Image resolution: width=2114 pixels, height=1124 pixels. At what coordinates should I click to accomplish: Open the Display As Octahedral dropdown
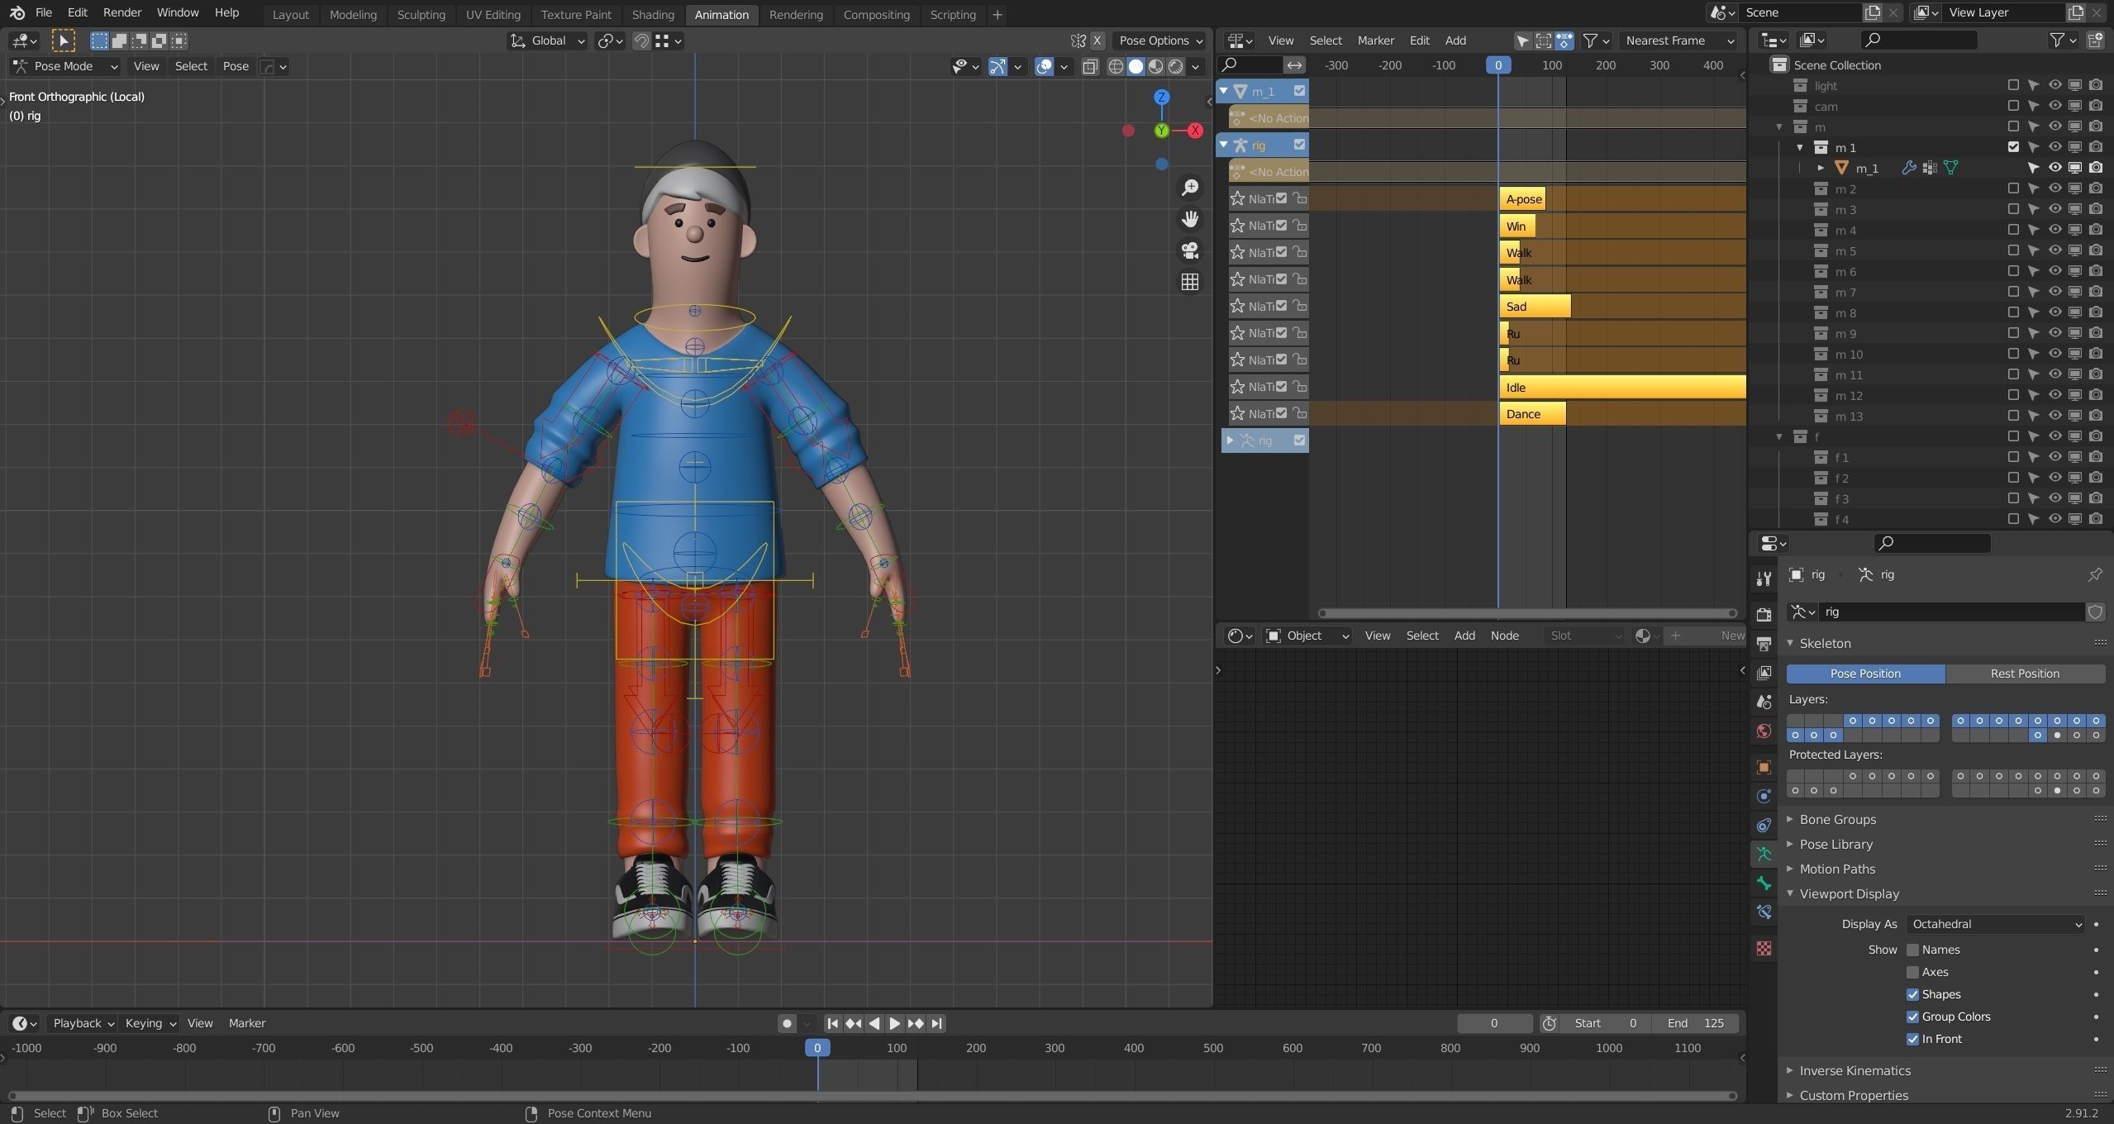pyautogui.click(x=1996, y=924)
